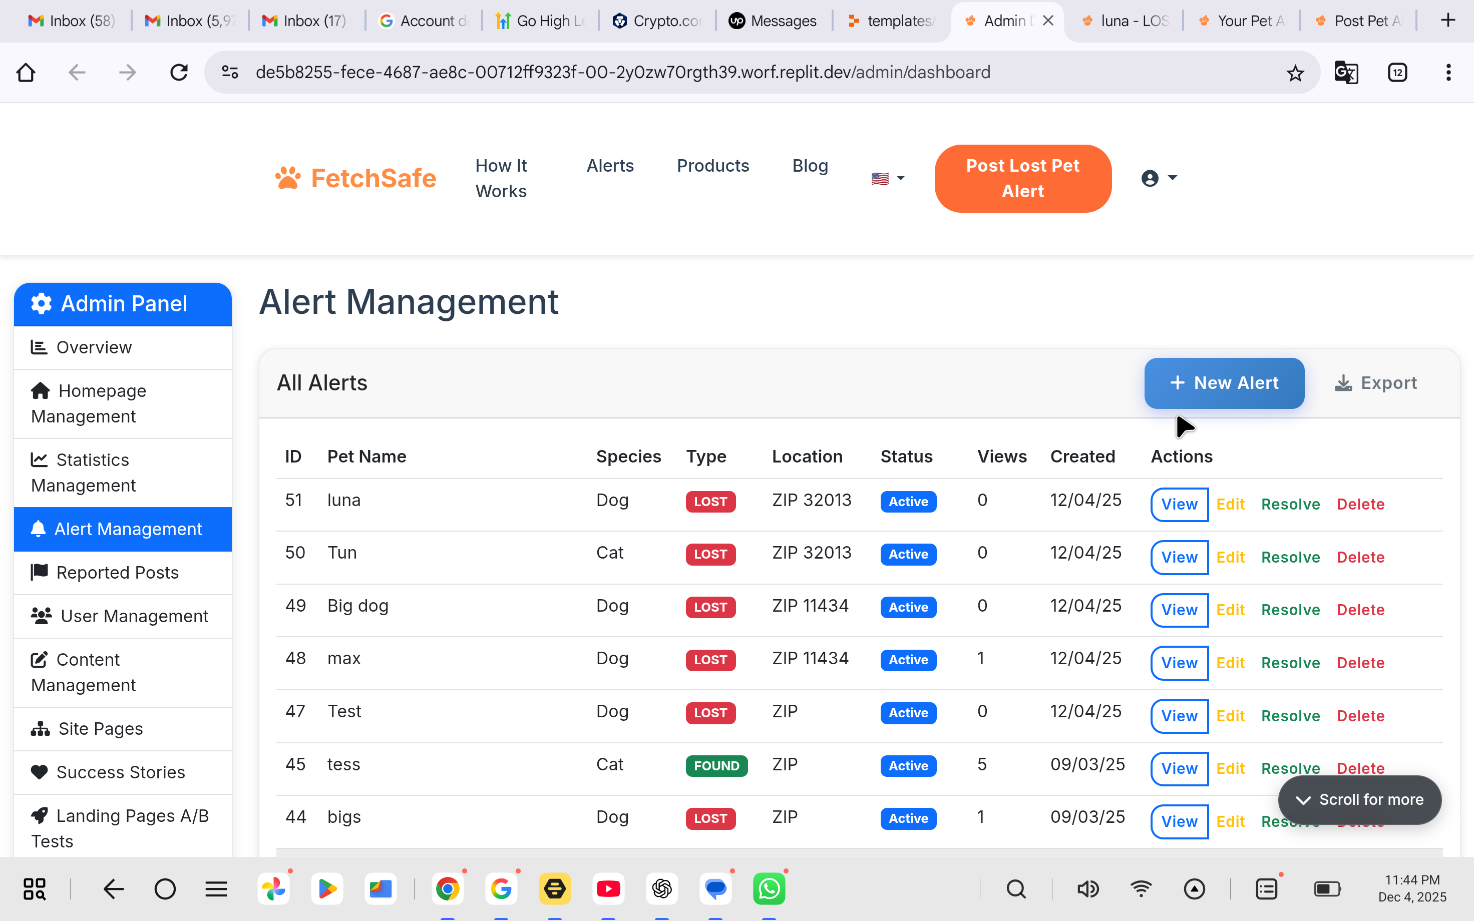Click the volume icon in system tray

[x=1087, y=889]
